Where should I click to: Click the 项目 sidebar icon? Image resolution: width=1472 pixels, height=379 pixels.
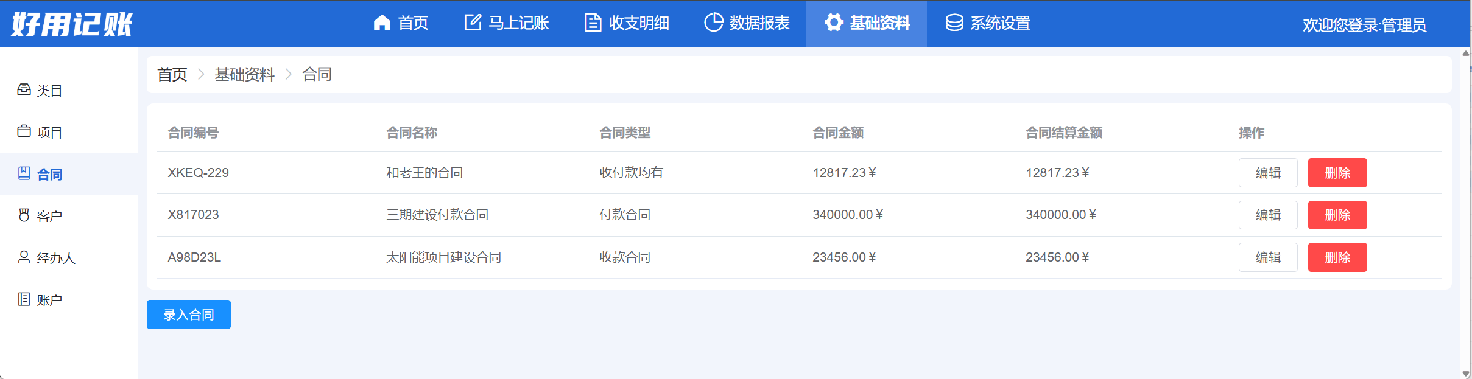point(24,131)
